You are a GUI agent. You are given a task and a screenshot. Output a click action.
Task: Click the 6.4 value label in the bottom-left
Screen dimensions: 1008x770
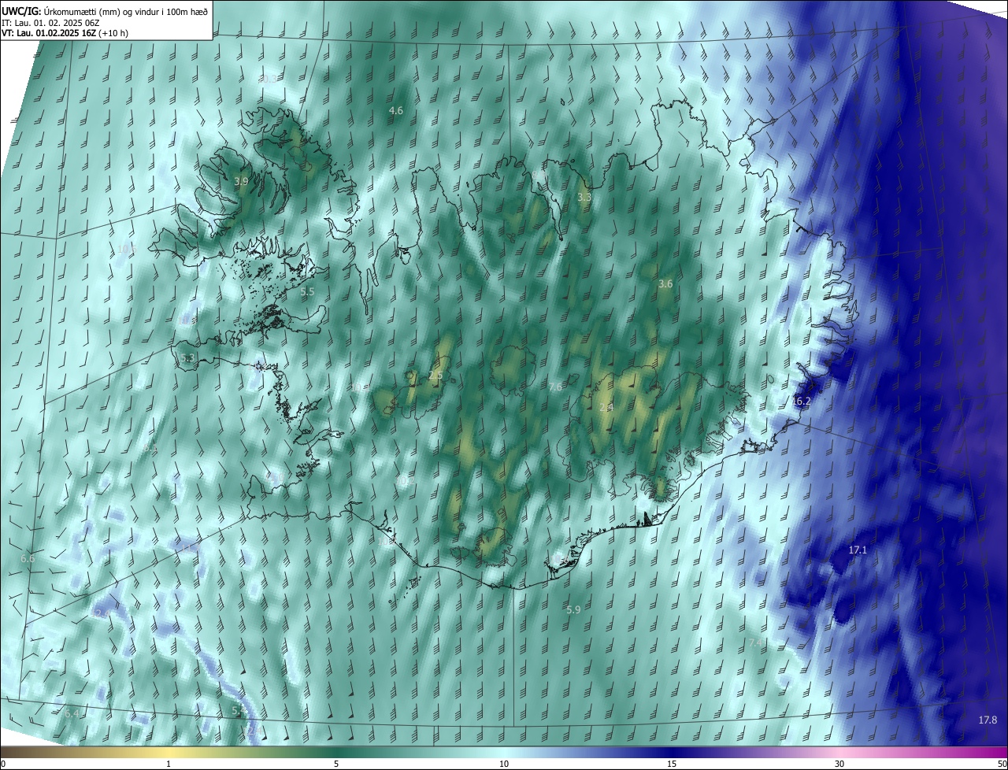[72, 713]
